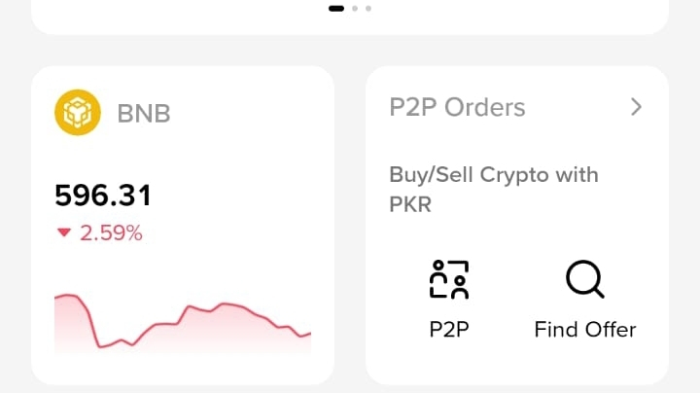The height and width of the screenshot is (393, 700).
Task: Tap the P2P text label
Action: click(x=449, y=329)
